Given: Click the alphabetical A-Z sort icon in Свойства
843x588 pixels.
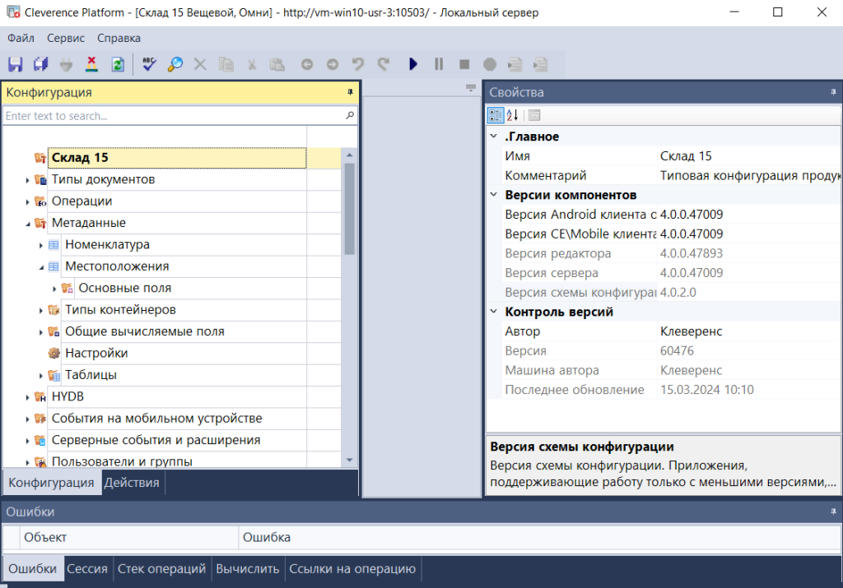Looking at the screenshot, I should (x=512, y=116).
